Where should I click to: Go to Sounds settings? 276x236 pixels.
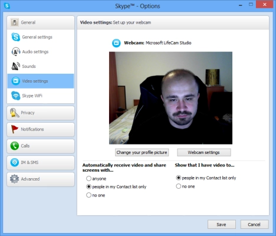coord(41,66)
